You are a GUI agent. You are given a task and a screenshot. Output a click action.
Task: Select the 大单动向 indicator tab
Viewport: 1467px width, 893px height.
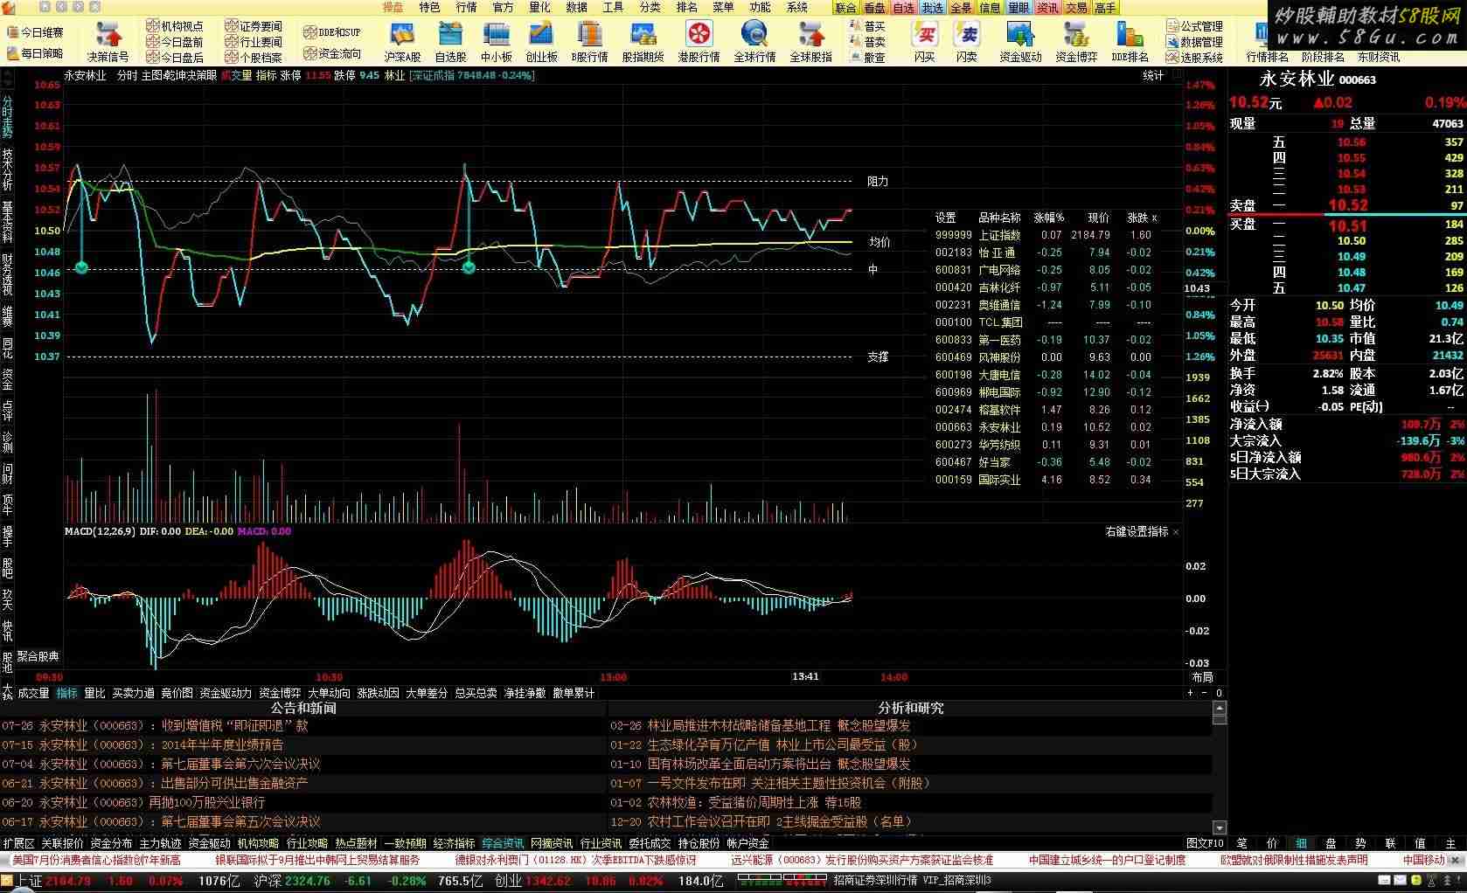pos(329,693)
